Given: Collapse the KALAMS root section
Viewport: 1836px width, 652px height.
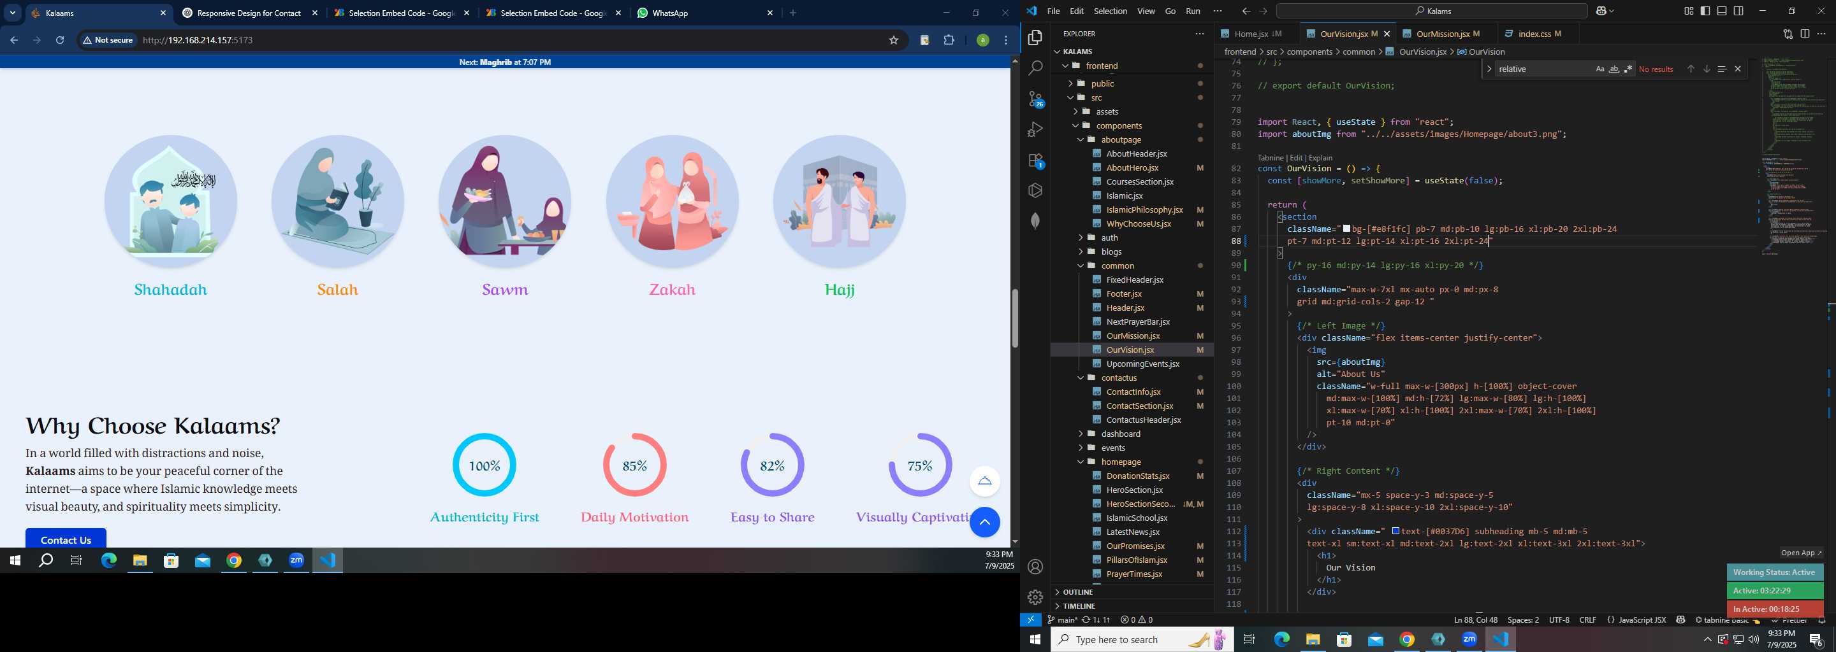Looking at the screenshot, I should click(x=1057, y=51).
